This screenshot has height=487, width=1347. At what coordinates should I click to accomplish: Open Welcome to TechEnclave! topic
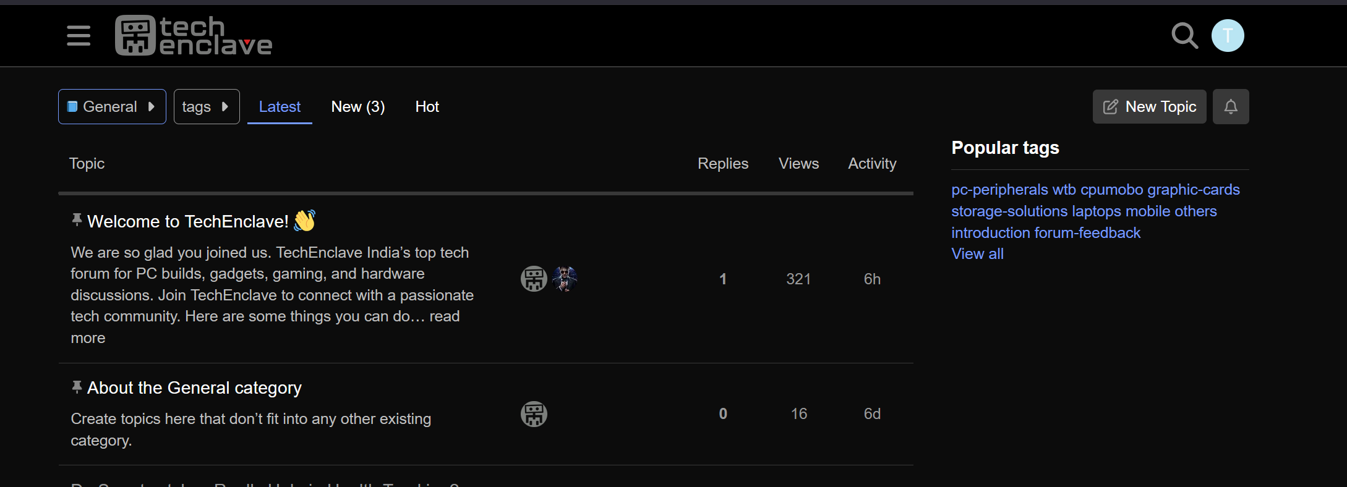pos(188,221)
